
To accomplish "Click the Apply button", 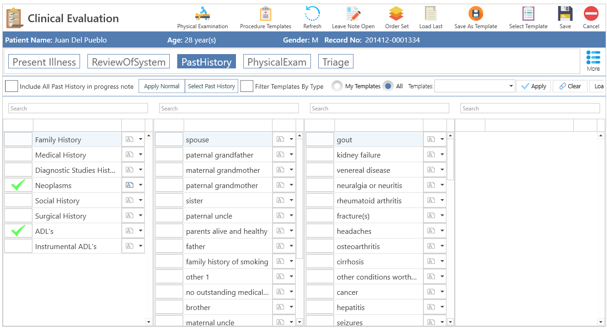I will [x=533, y=86].
